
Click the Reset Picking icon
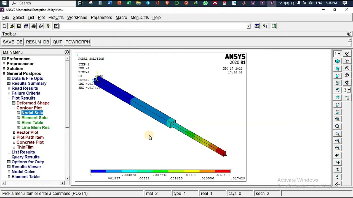(x=265, y=26)
